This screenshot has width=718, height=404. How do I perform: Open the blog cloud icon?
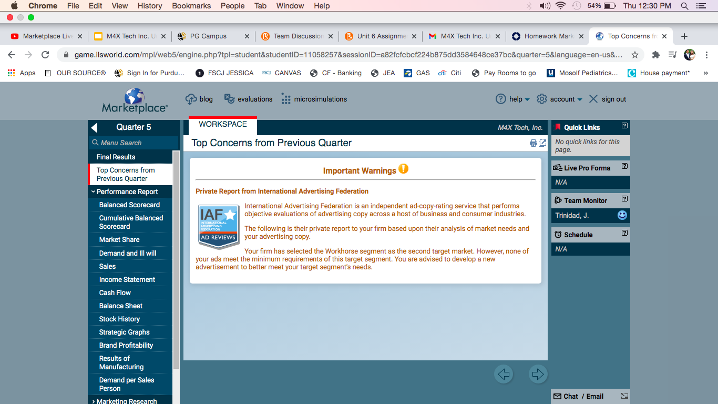coord(191,99)
